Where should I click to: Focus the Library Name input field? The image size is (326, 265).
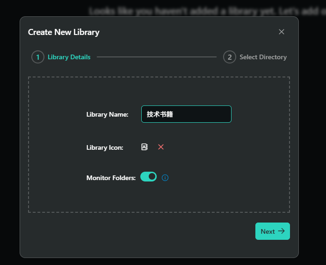tap(186, 114)
